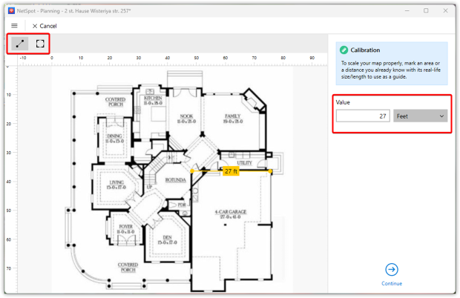
Task: Select the line distance calibration tool
Action: coord(20,44)
